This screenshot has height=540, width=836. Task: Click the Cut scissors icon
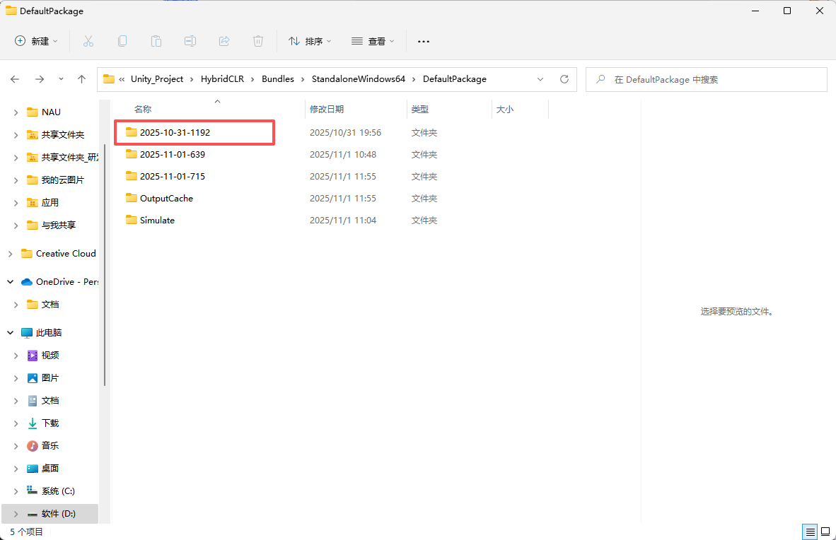pos(88,41)
